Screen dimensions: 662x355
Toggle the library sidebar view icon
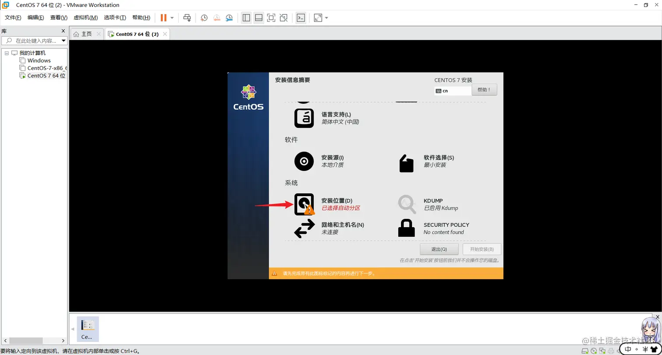pyautogui.click(x=246, y=18)
